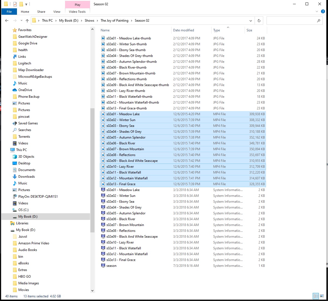This screenshot has height=301, width=328.
Task: Click the Back navigation arrow
Action: click(x=7, y=20)
